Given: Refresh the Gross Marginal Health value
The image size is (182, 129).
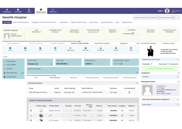Looking at the screenshot, I should tap(121, 64).
